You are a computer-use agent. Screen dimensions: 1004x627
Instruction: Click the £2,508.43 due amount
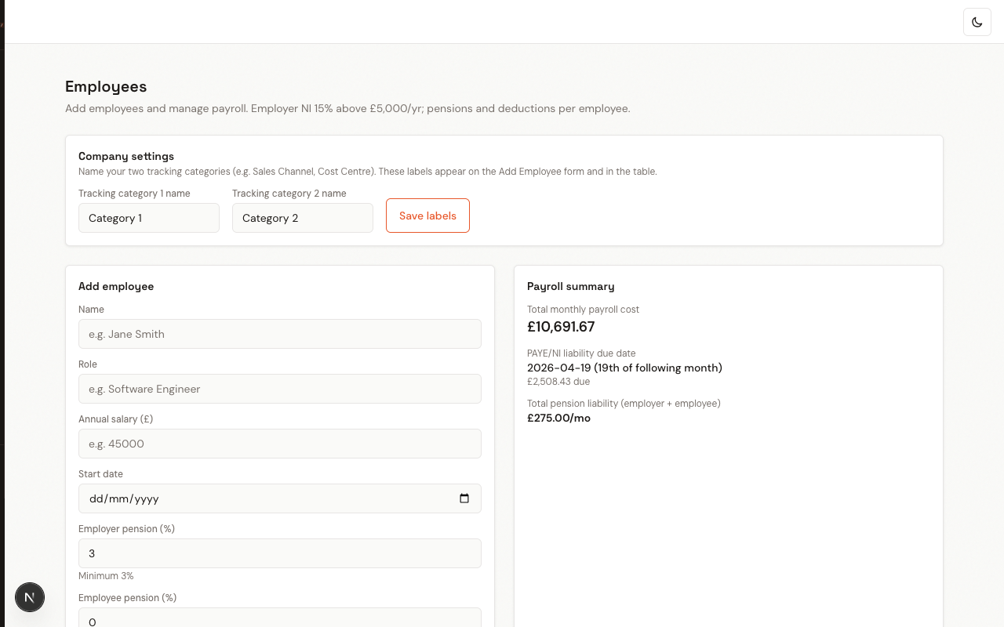click(x=558, y=382)
